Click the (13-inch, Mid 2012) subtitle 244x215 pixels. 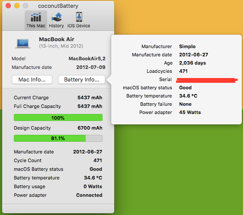[61, 46]
